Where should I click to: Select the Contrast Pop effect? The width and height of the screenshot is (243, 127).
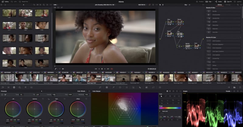(x=223, y=58)
